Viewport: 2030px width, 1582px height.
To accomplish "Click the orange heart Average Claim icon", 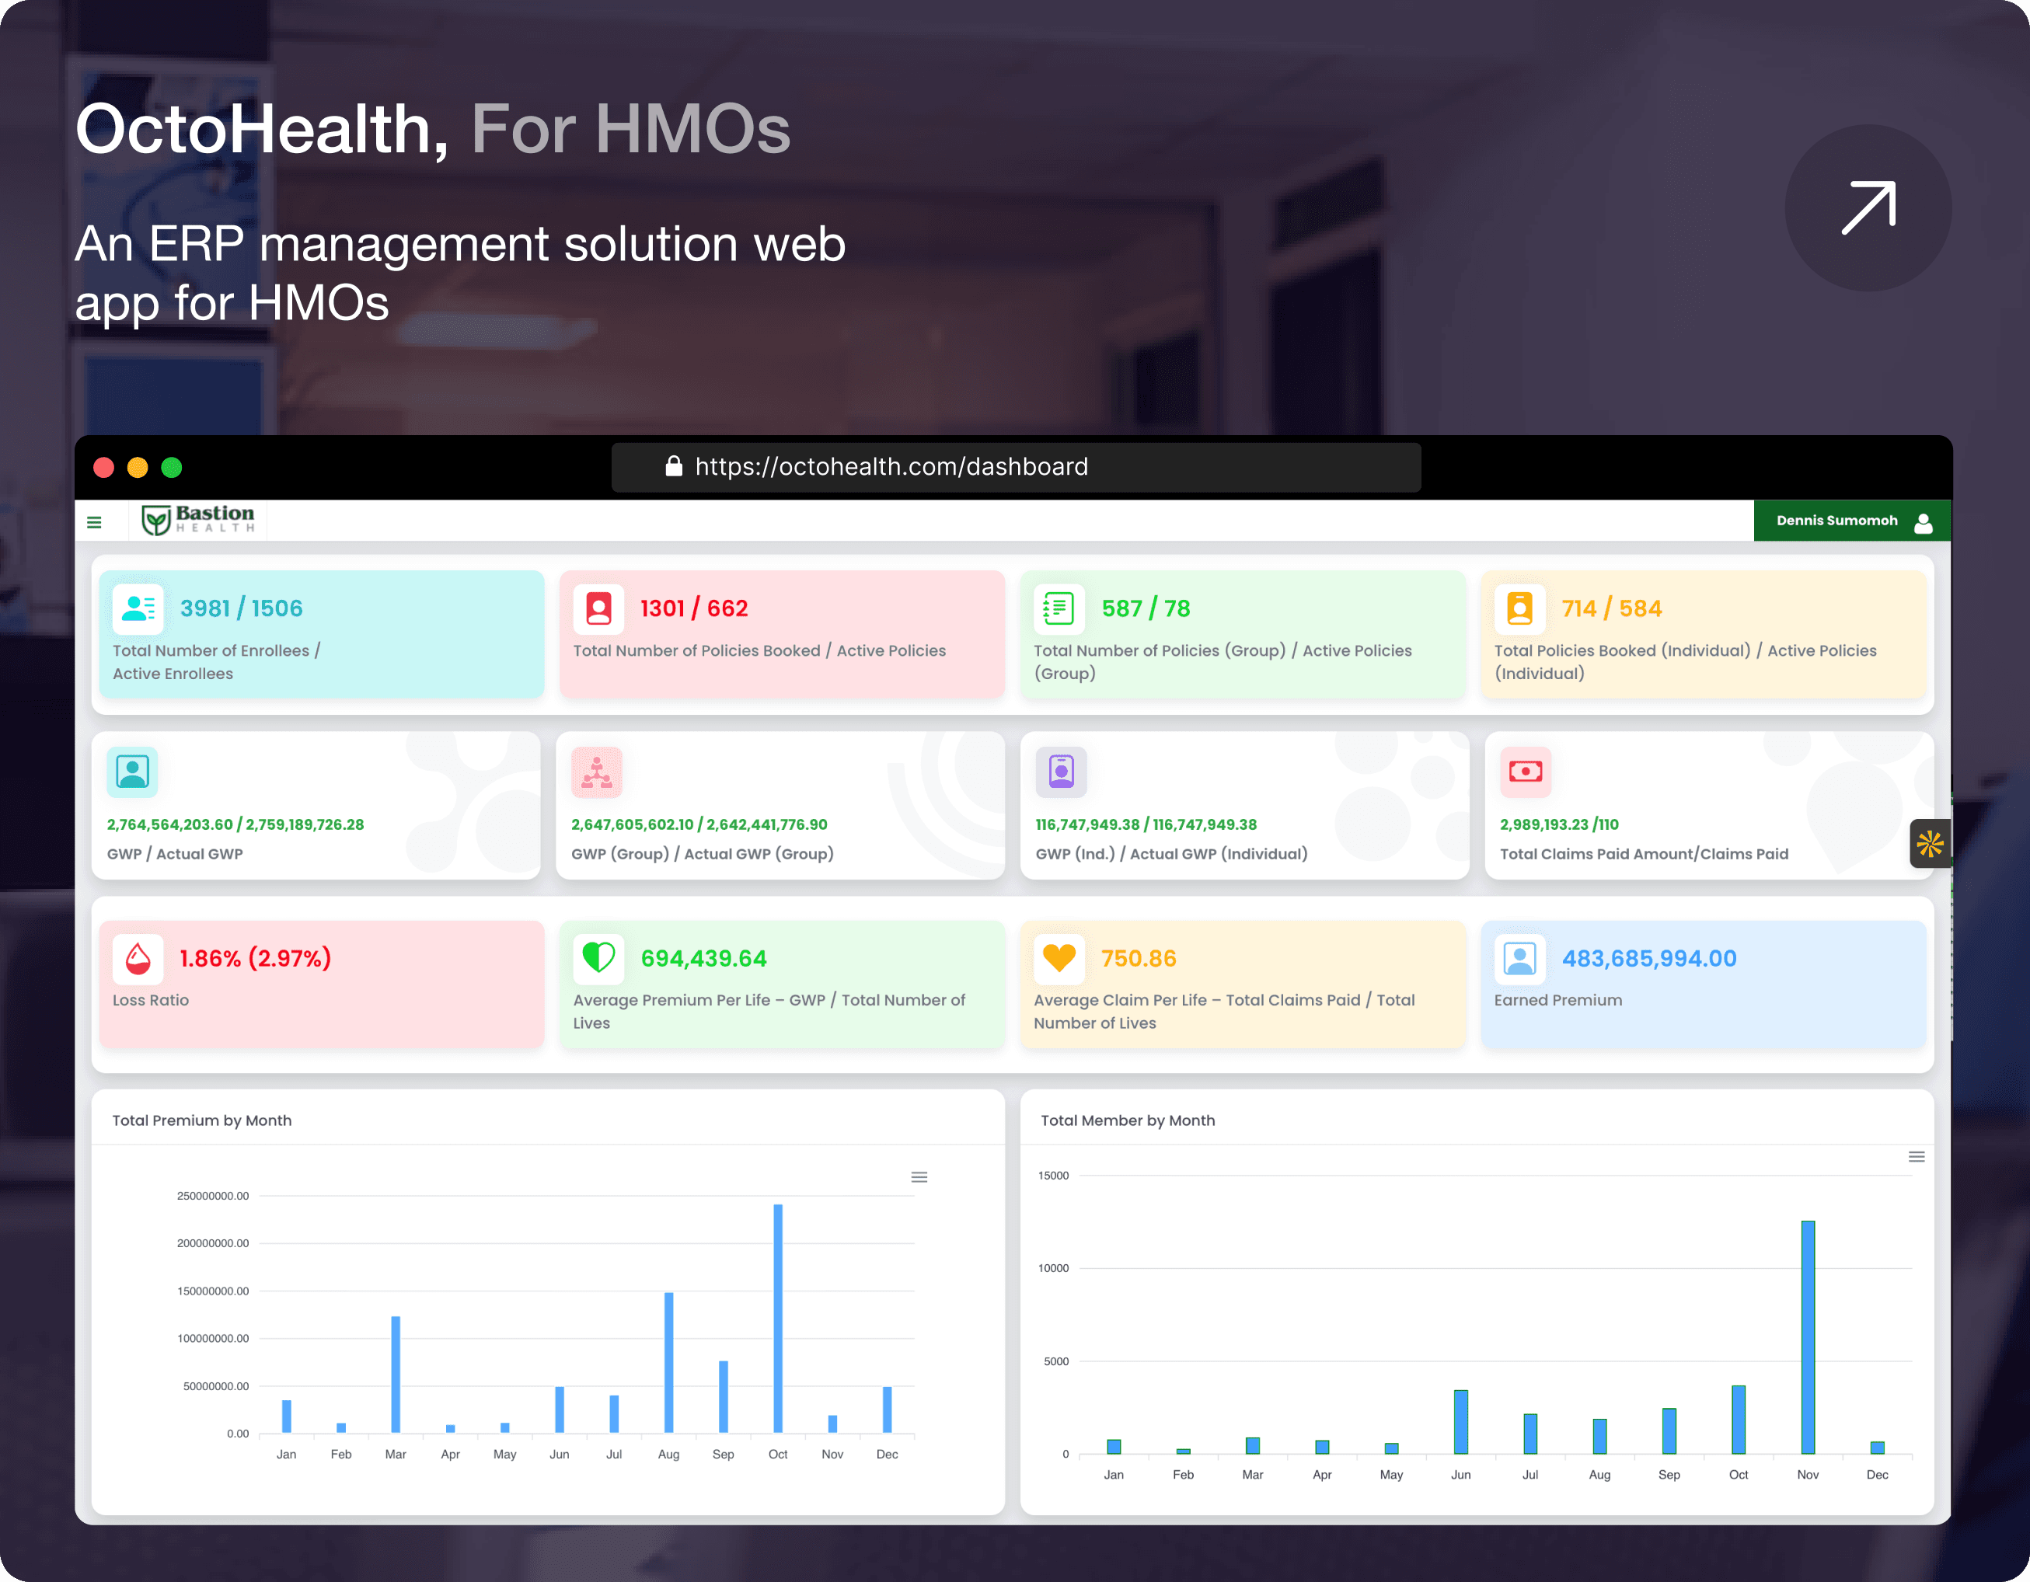I will [x=1059, y=958].
